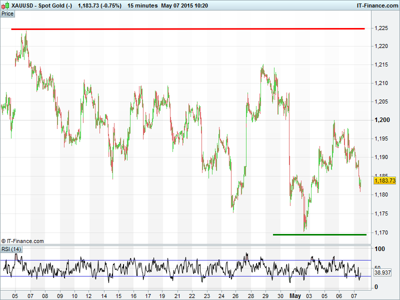Image resolution: width=400 pixels, height=300 pixels.
Task: Click date 05 at left of time axis
Action: (x=15, y=295)
